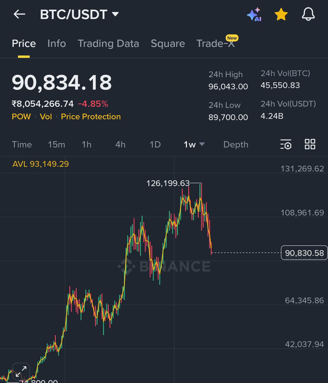Tap the current price 90,834.18
328x383 pixels.
tap(62, 82)
